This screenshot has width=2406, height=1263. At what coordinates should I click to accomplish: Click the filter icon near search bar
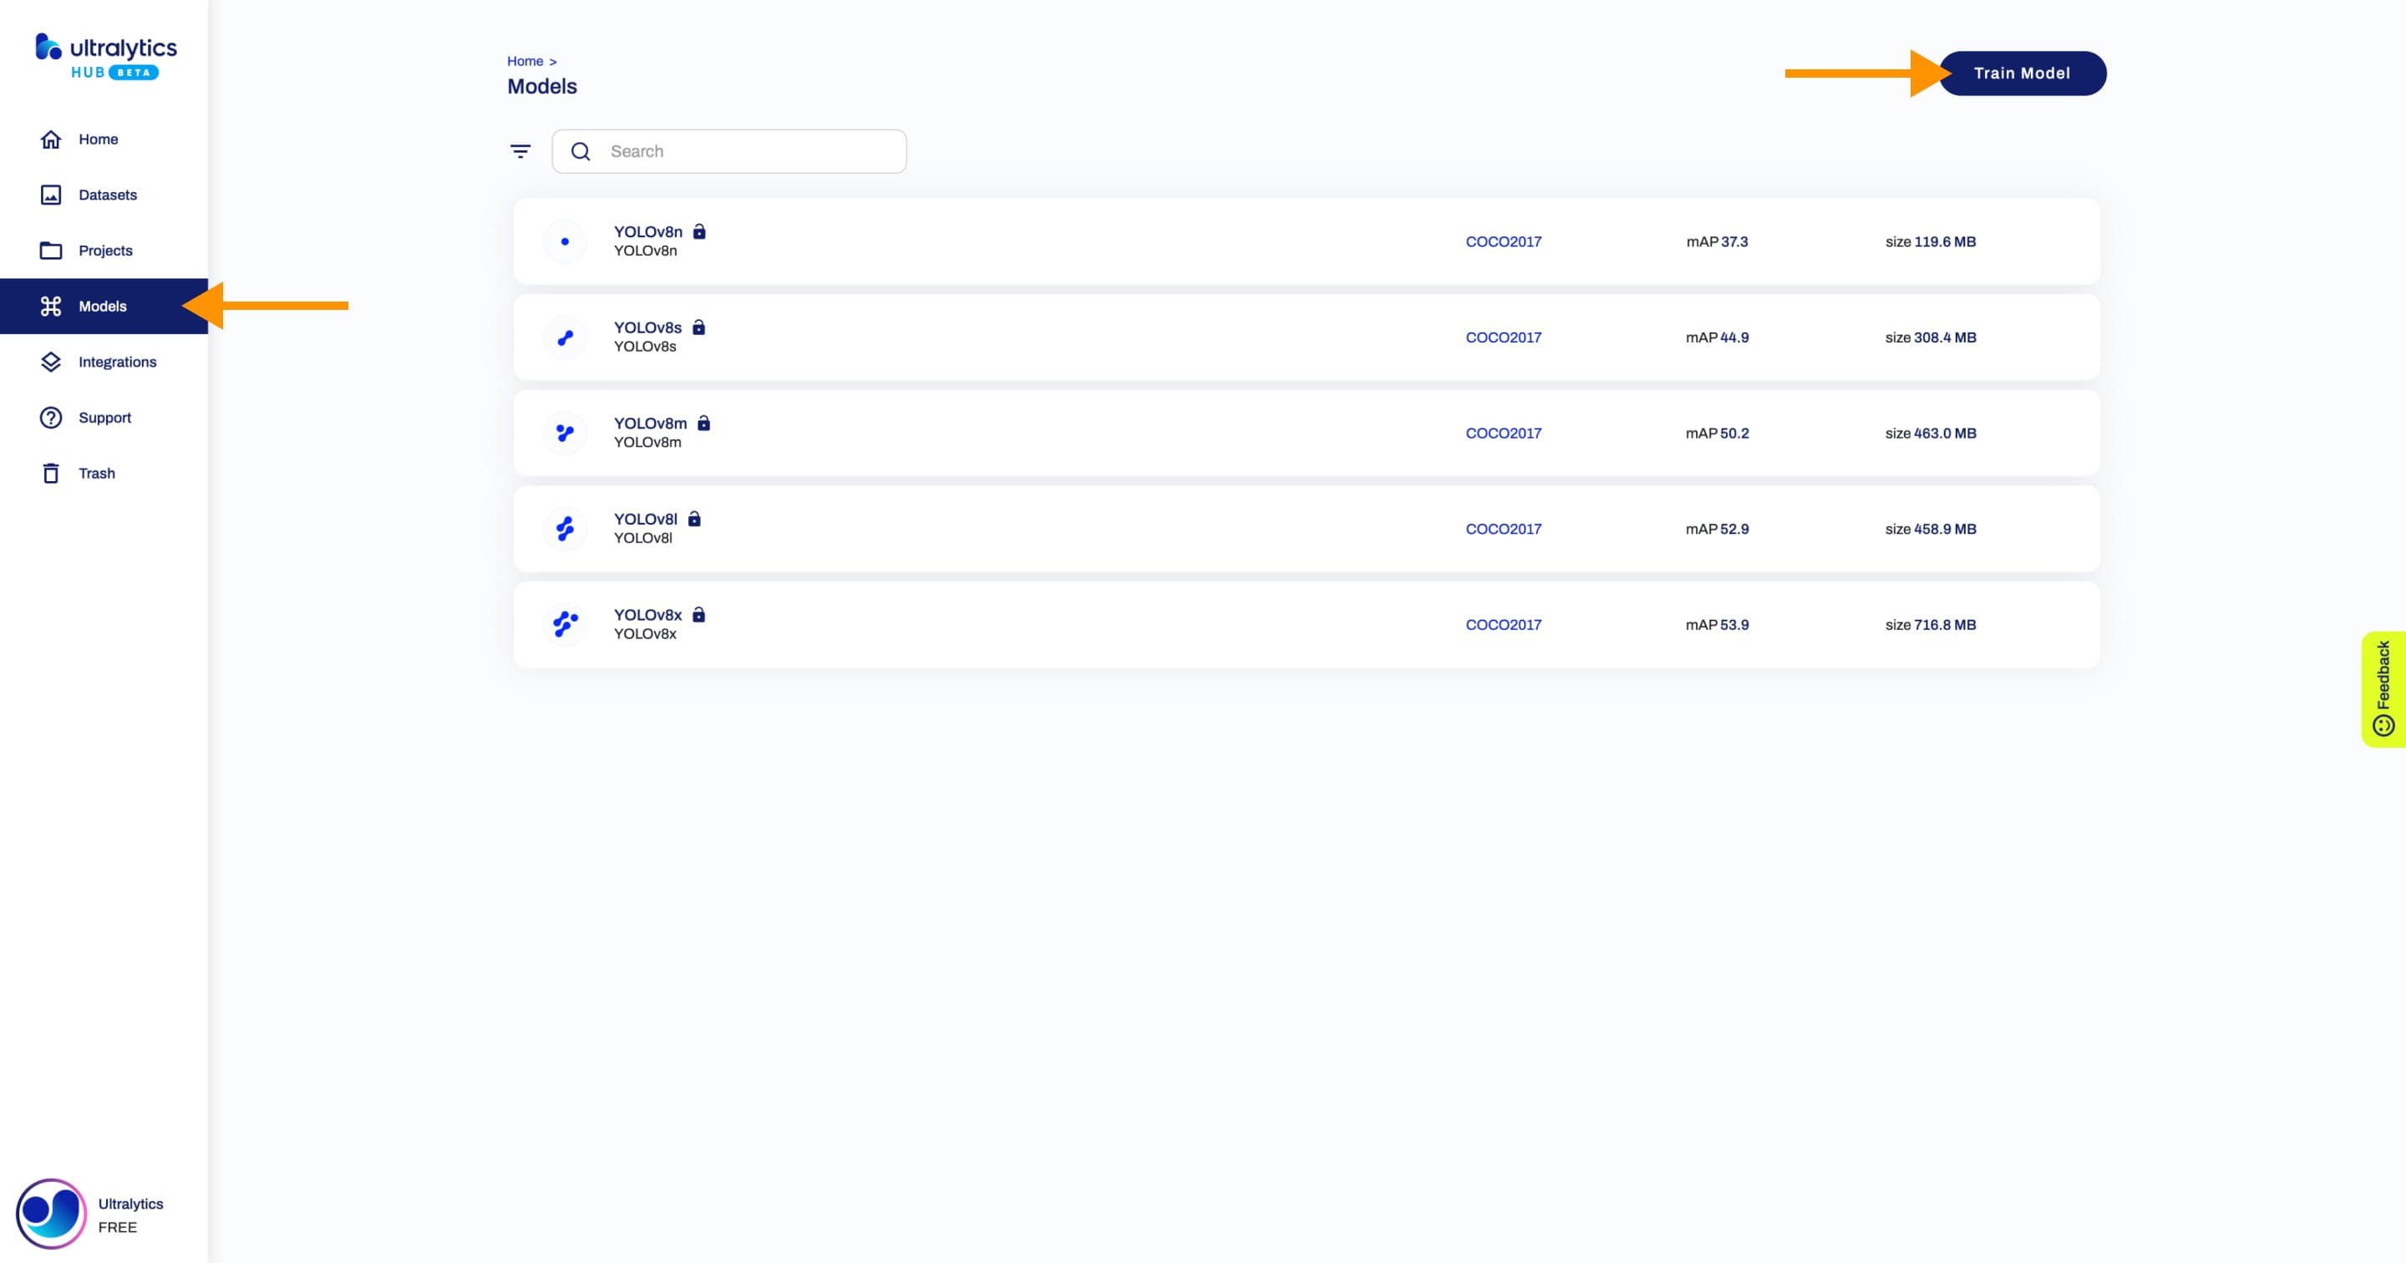(522, 151)
